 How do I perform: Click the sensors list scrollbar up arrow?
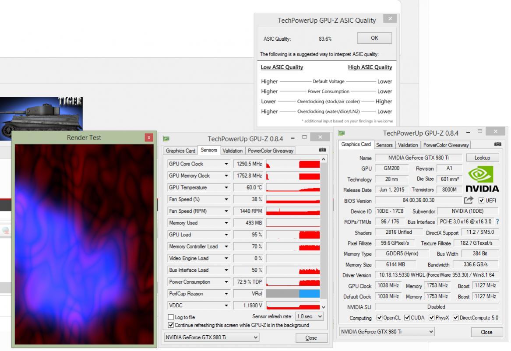(323, 159)
